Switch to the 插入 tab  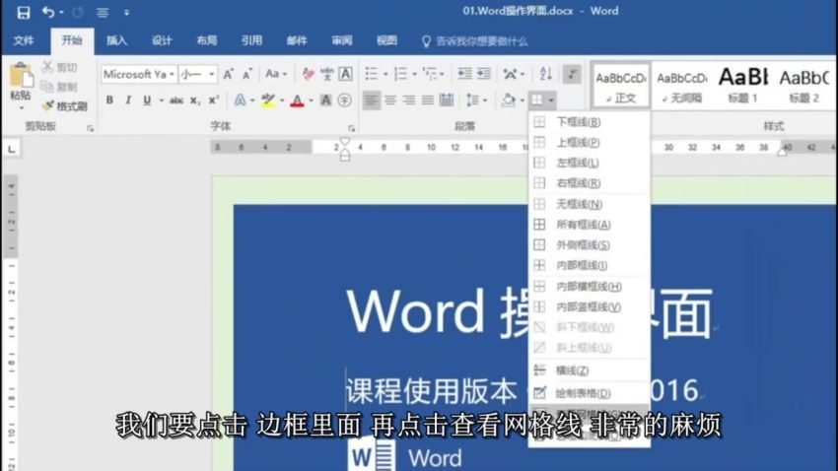click(116, 40)
